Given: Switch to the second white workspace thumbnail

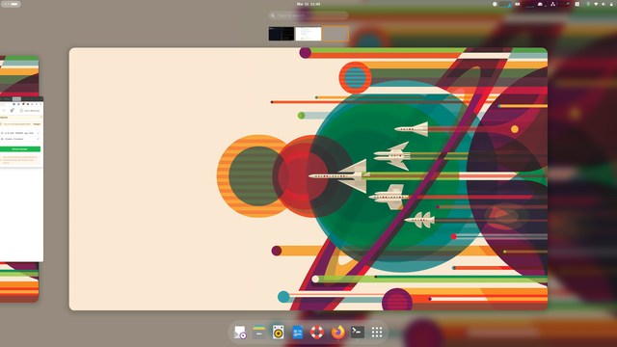Looking at the screenshot, I should [x=308, y=34].
